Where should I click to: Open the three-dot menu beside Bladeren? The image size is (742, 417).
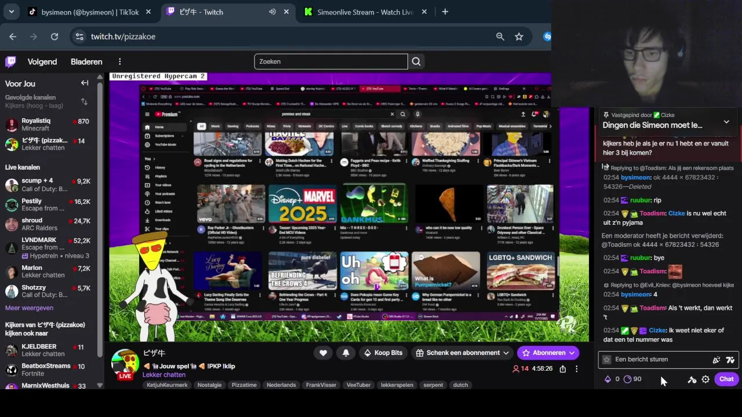120,61
